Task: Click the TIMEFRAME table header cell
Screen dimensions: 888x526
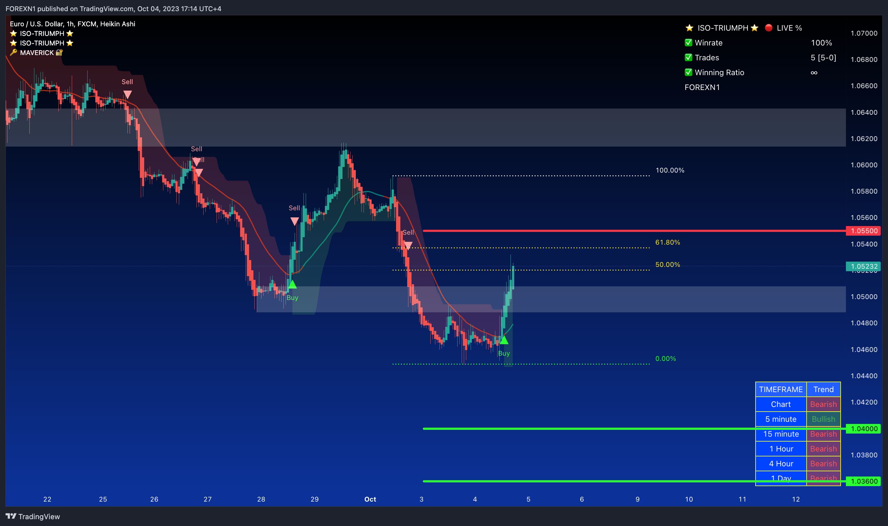Action: click(781, 389)
